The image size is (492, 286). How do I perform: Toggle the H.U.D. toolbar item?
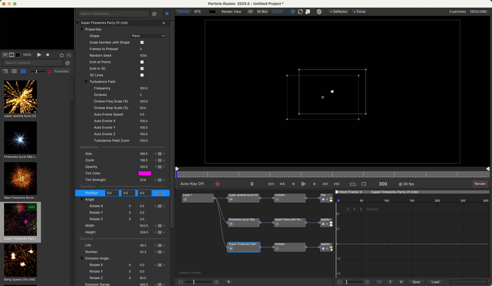(x=277, y=12)
